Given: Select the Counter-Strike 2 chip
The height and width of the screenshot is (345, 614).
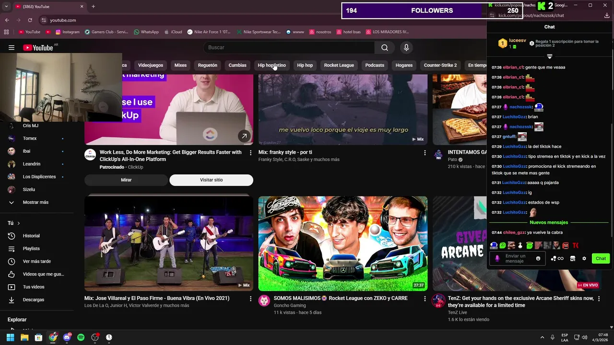Looking at the screenshot, I should coord(440,65).
